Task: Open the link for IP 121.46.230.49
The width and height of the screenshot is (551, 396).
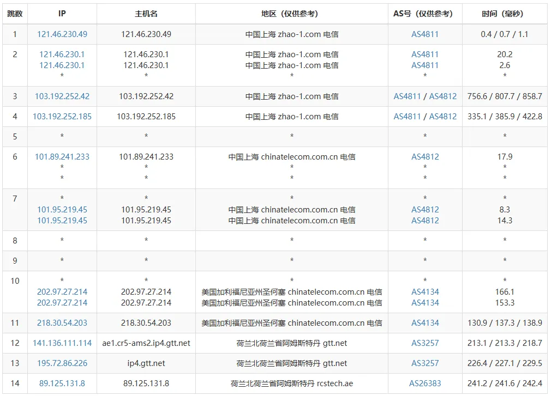Action: (62, 34)
